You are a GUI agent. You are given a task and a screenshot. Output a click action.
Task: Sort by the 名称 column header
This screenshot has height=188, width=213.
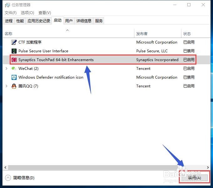[69, 34]
